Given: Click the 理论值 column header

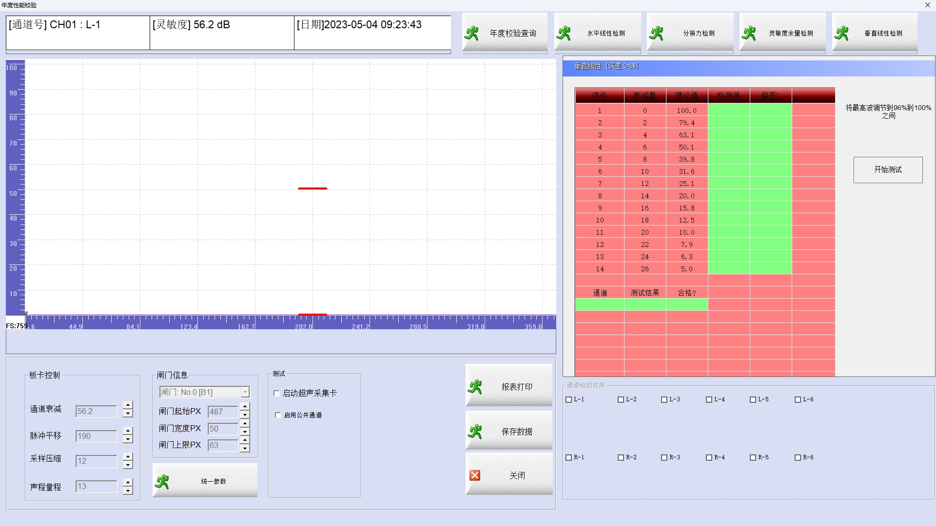Looking at the screenshot, I should 686,95.
